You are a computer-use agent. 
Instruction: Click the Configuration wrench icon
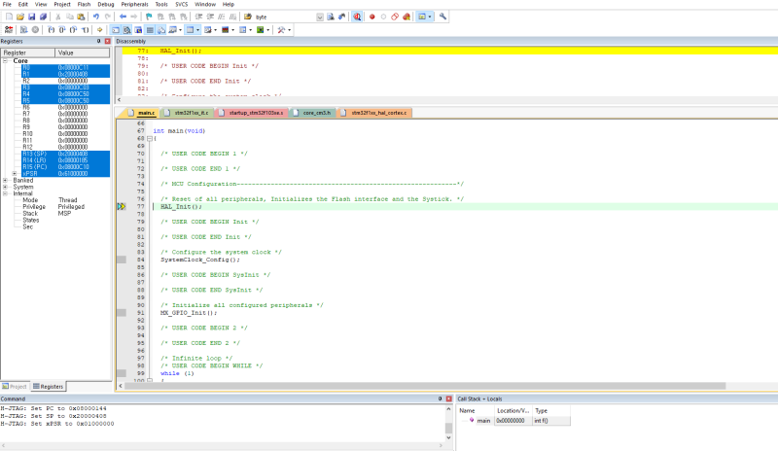pos(443,17)
